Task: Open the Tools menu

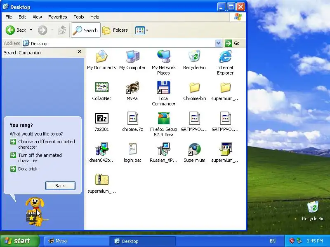Action: coord(79,17)
